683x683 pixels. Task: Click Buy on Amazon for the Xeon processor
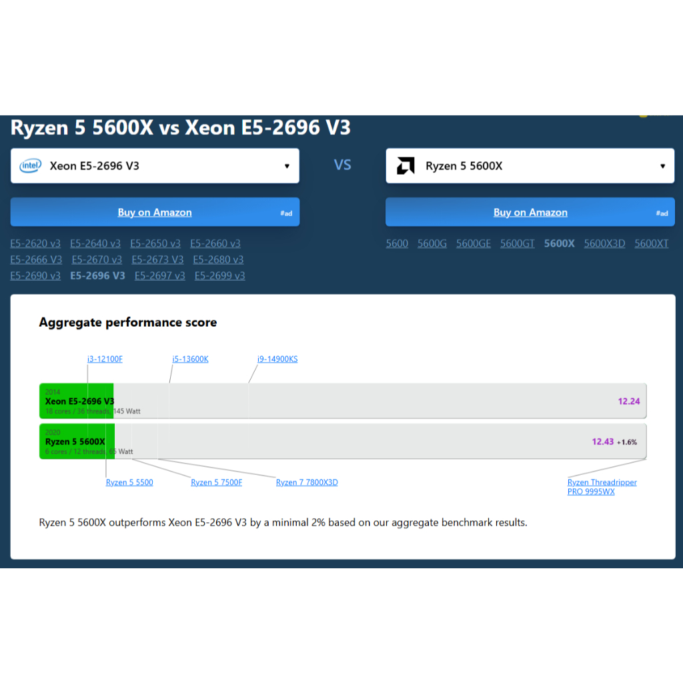point(155,212)
